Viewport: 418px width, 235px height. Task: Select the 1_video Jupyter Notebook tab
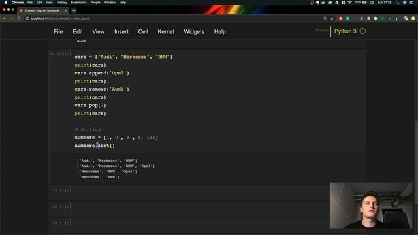[42, 10]
